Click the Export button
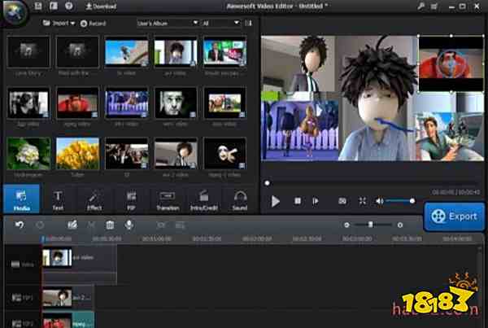Screen dimensions: 488x328 455,216
